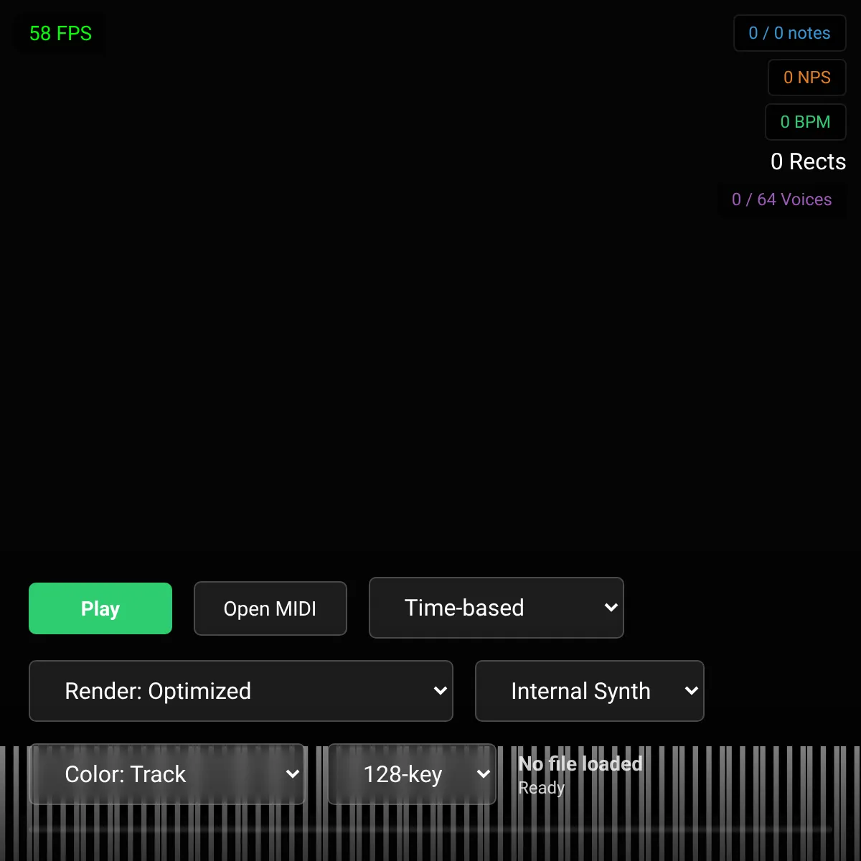Click the orange 0 NPS indicator
Image resolution: width=861 pixels, height=861 pixels.
coord(806,77)
